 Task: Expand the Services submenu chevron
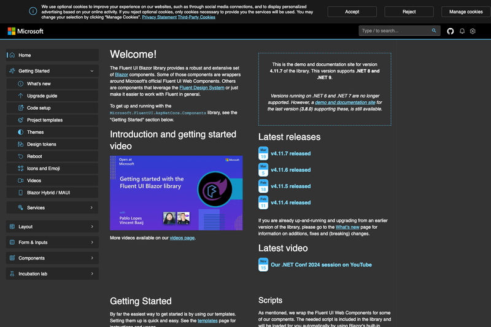pos(91,207)
